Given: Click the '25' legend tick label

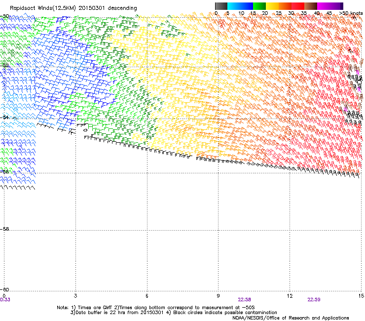Looking at the screenshot, I should click(x=279, y=13).
